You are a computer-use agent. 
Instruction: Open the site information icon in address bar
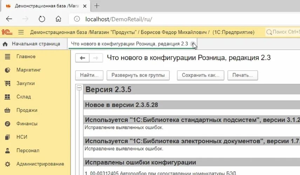(77, 19)
